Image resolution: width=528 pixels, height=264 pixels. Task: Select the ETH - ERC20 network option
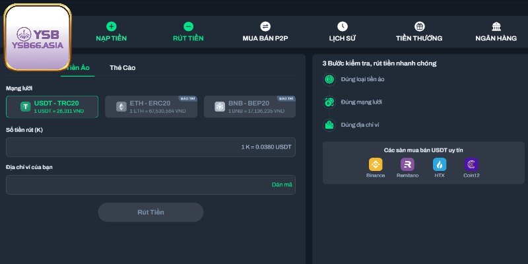tap(151, 107)
